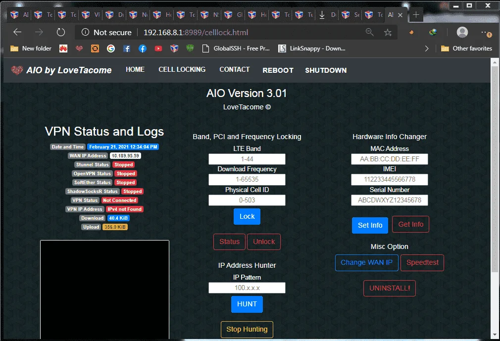This screenshot has width=500, height=341.
Task: Expand the bookmarks overflow chevron
Action: 427,49
